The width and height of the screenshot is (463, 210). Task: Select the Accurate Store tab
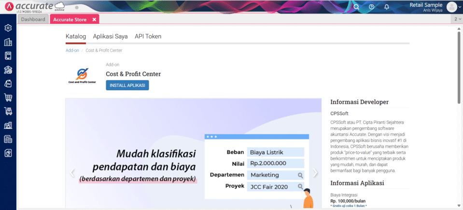(x=70, y=19)
